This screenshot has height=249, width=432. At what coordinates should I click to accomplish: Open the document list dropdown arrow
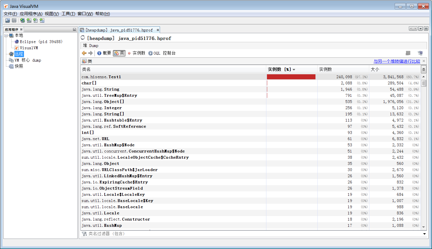(420, 29)
